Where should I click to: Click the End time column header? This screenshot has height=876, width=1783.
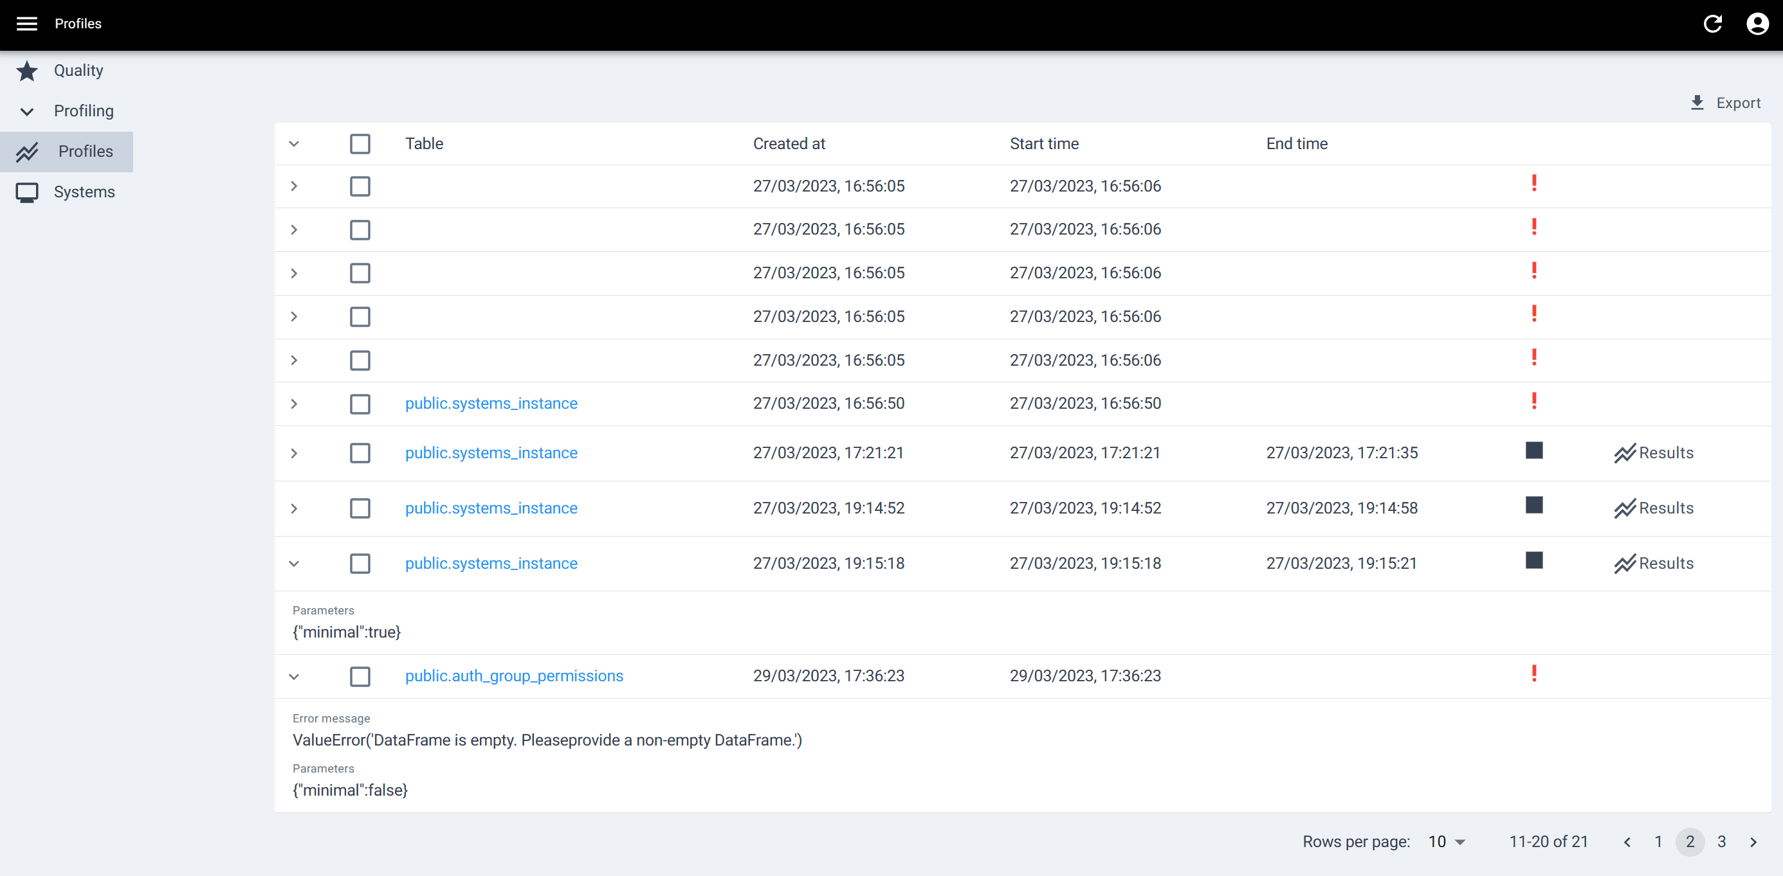pos(1297,144)
